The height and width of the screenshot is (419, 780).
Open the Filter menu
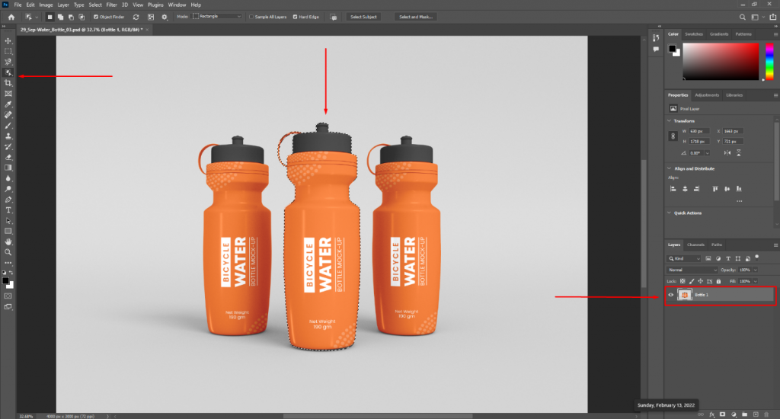[x=111, y=5]
